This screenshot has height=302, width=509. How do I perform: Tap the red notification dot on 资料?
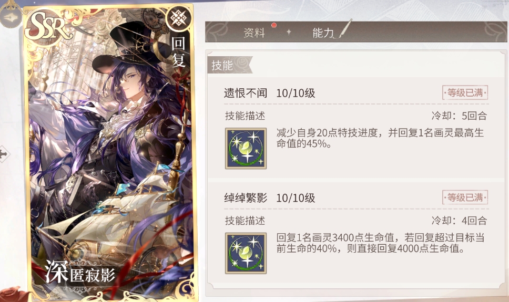tap(274, 25)
